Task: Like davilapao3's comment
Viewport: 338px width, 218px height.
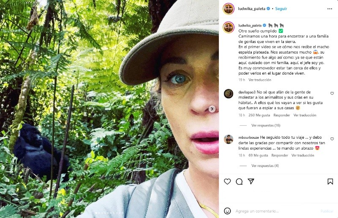Action: pyautogui.click(x=332, y=93)
